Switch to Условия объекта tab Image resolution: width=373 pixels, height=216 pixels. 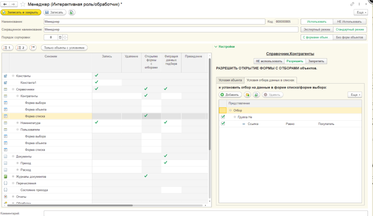point(230,80)
